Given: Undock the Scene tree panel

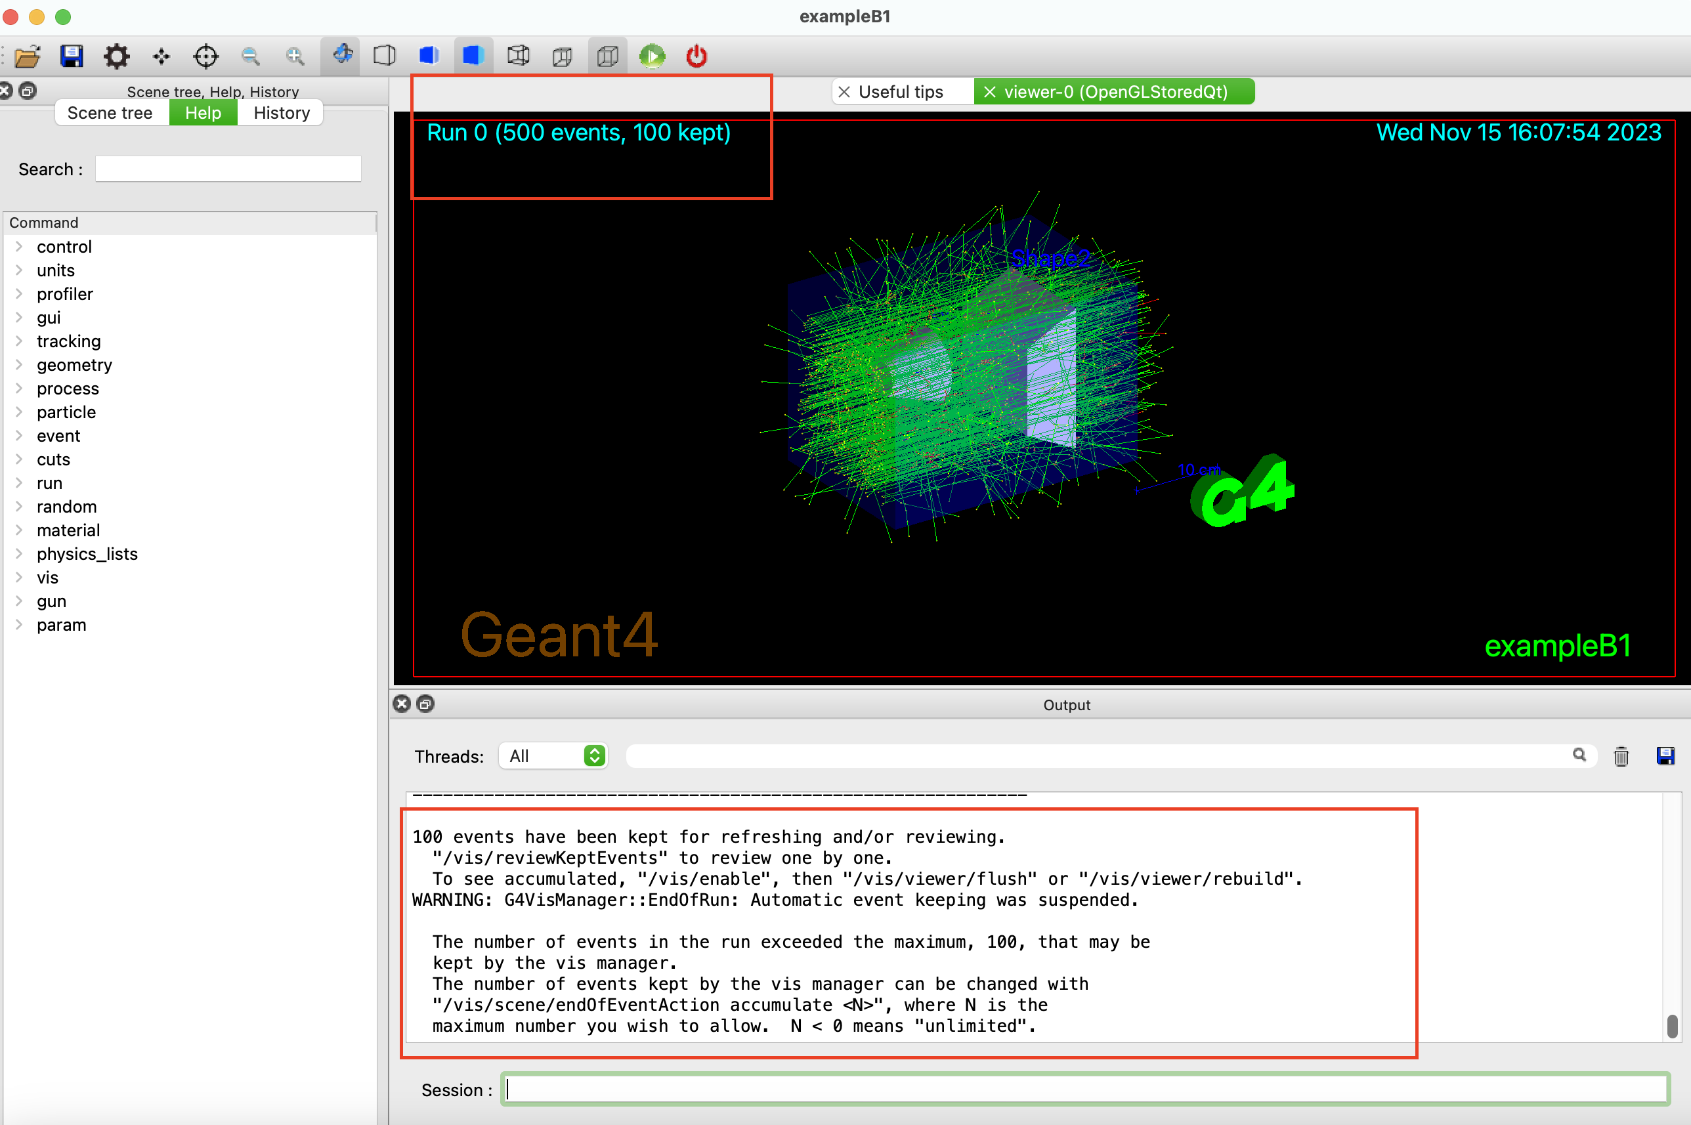Looking at the screenshot, I should pos(28,91).
